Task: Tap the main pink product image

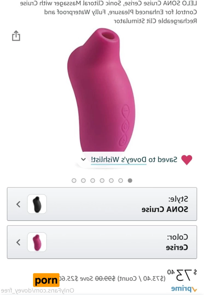Action: tap(101, 90)
